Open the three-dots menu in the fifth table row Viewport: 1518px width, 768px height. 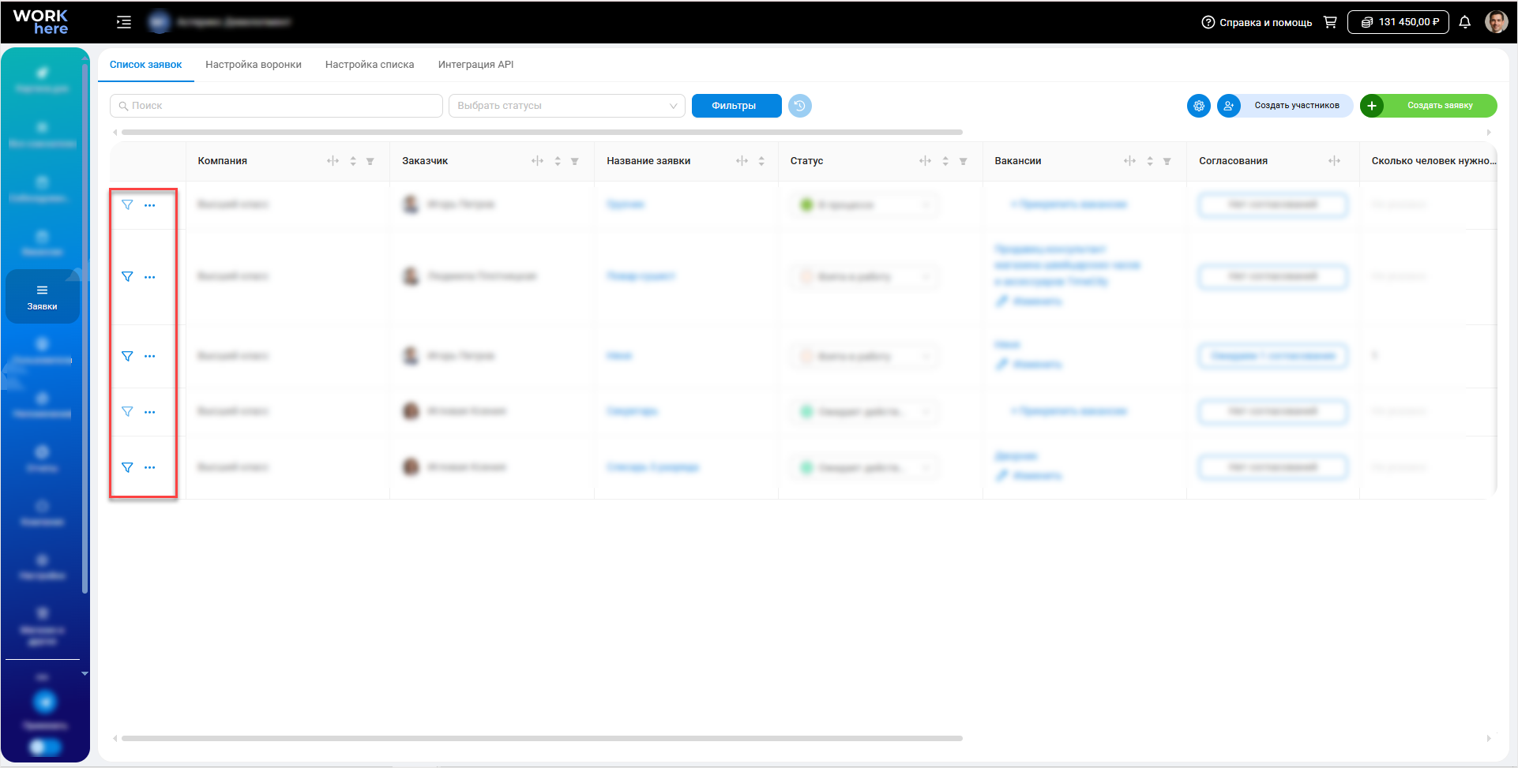coord(150,468)
